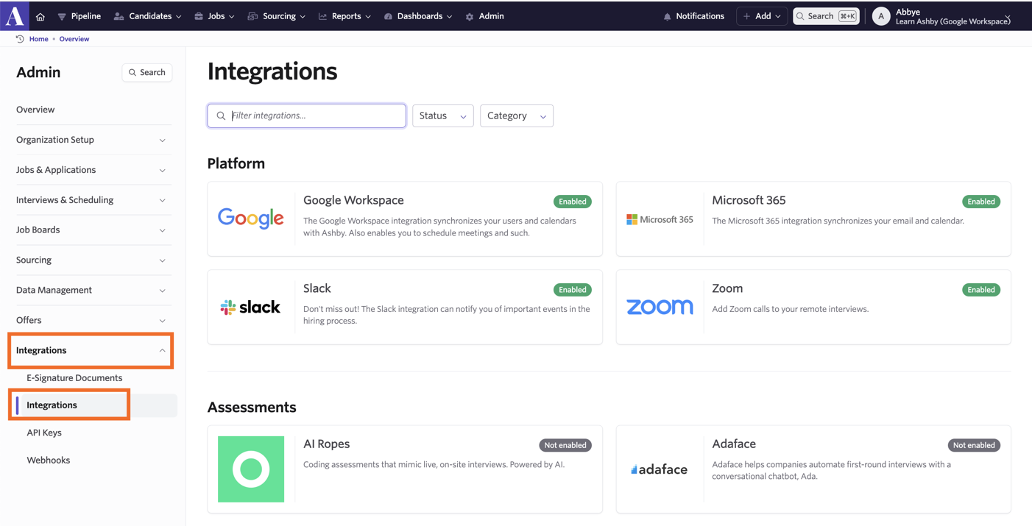Open the Add dropdown button
The height and width of the screenshot is (526, 1032).
[x=762, y=16]
